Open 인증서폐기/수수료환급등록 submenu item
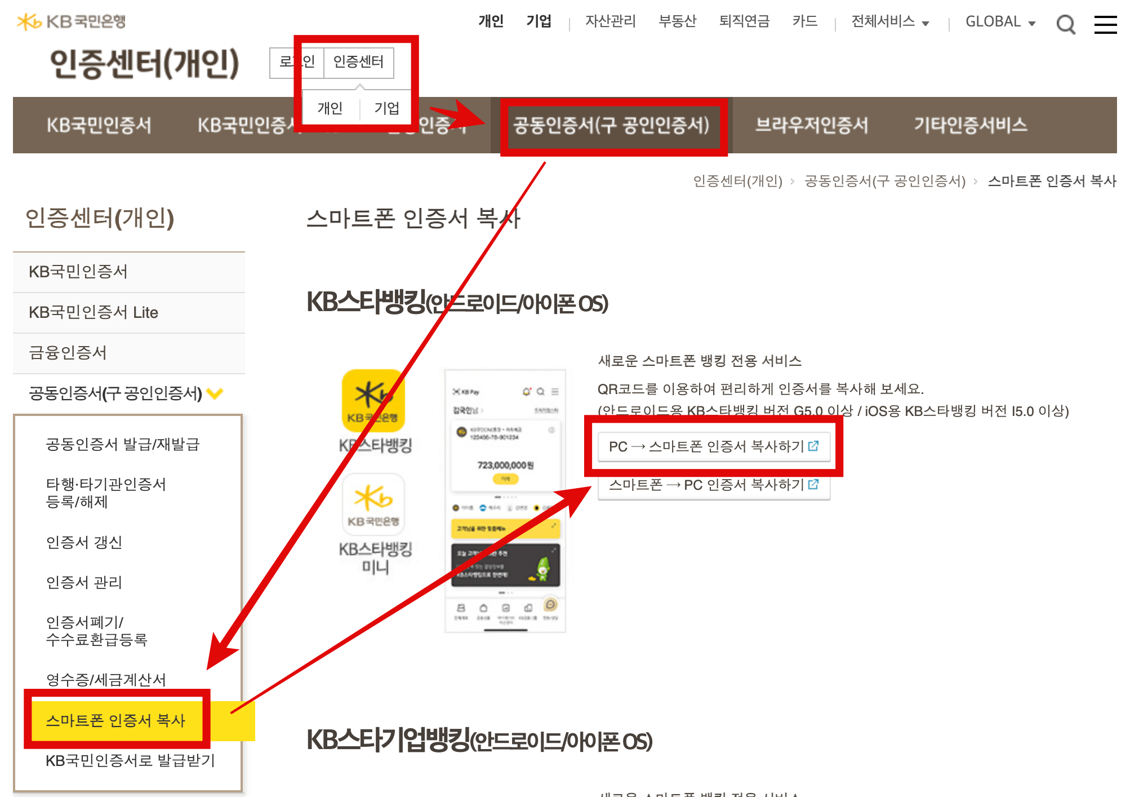This screenshot has height=797, width=1139. [97, 631]
